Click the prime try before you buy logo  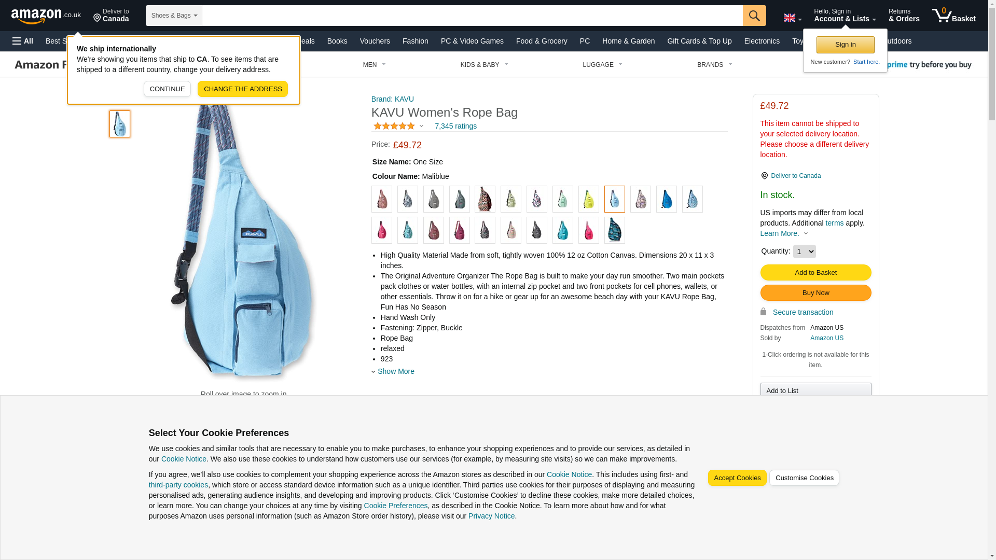coord(929,65)
